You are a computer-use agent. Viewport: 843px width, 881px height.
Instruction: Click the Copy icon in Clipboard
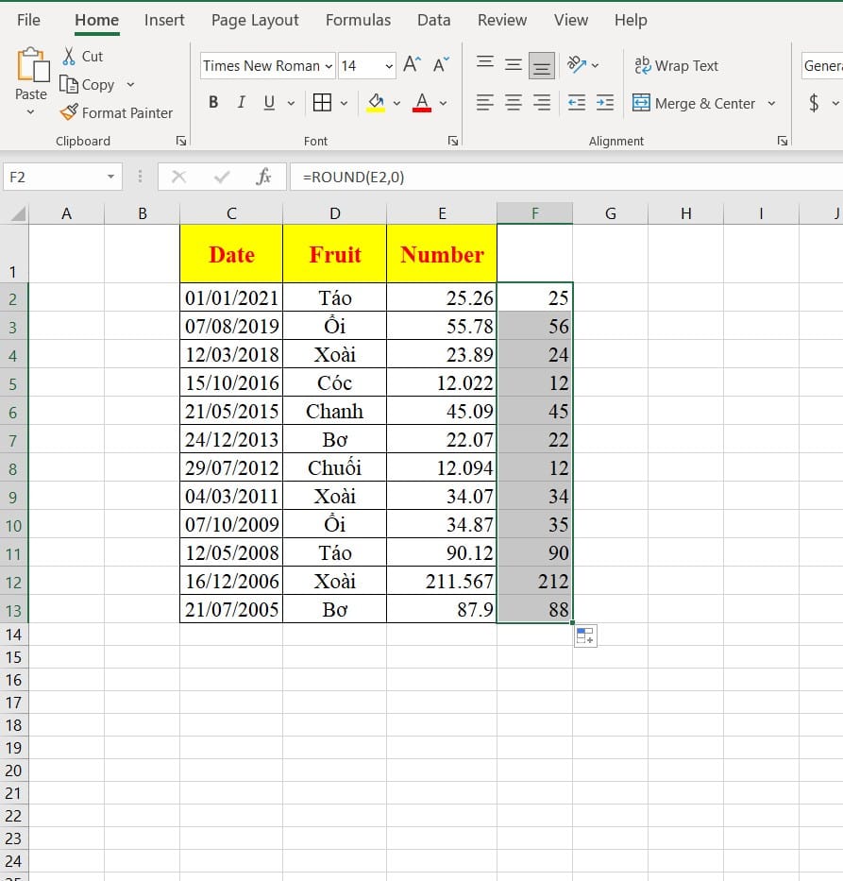[69, 84]
